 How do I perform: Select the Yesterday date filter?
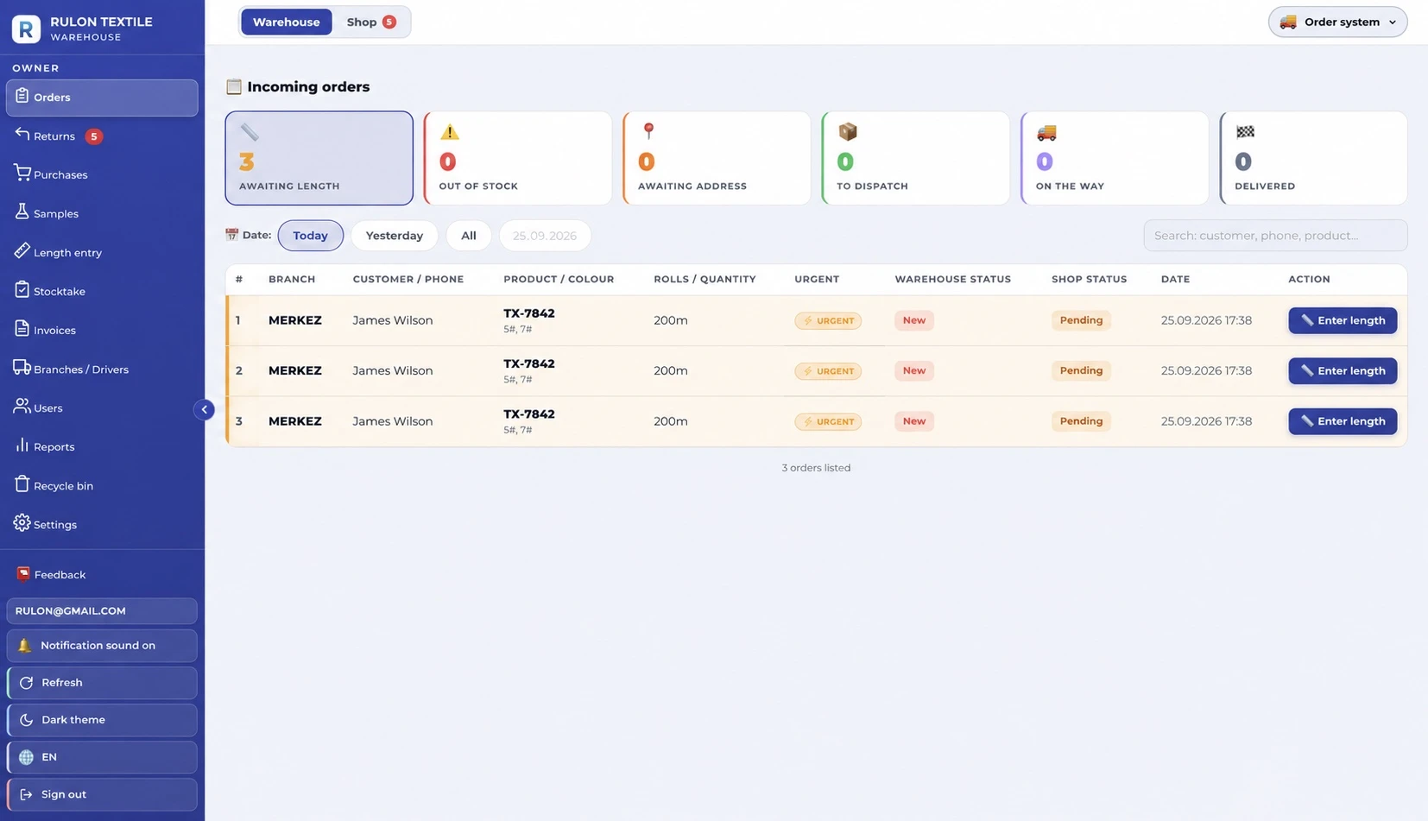point(395,236)
